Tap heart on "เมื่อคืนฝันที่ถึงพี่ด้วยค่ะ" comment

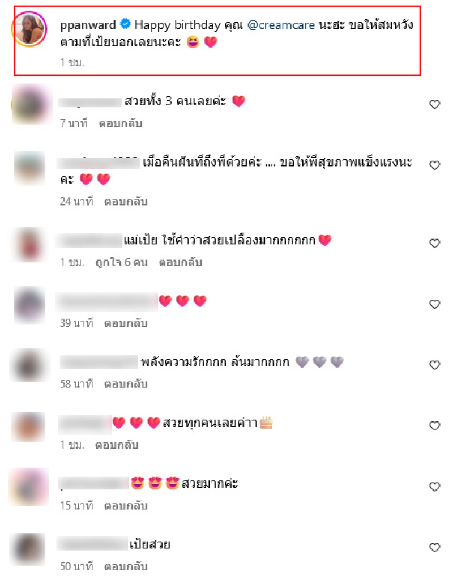(x=435, y=165)
